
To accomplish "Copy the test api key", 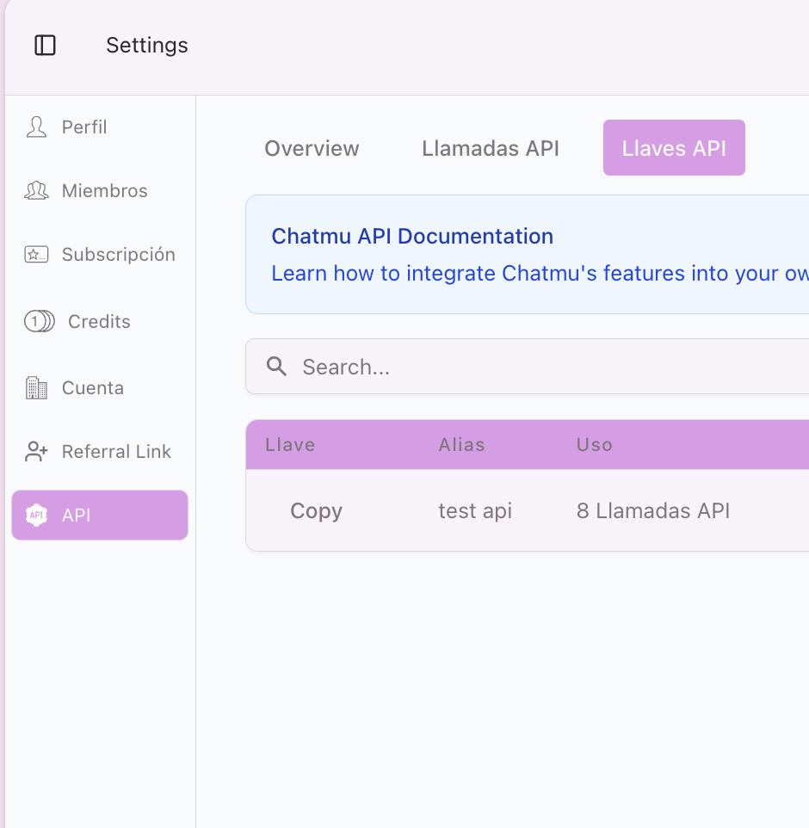I will 316,511.
